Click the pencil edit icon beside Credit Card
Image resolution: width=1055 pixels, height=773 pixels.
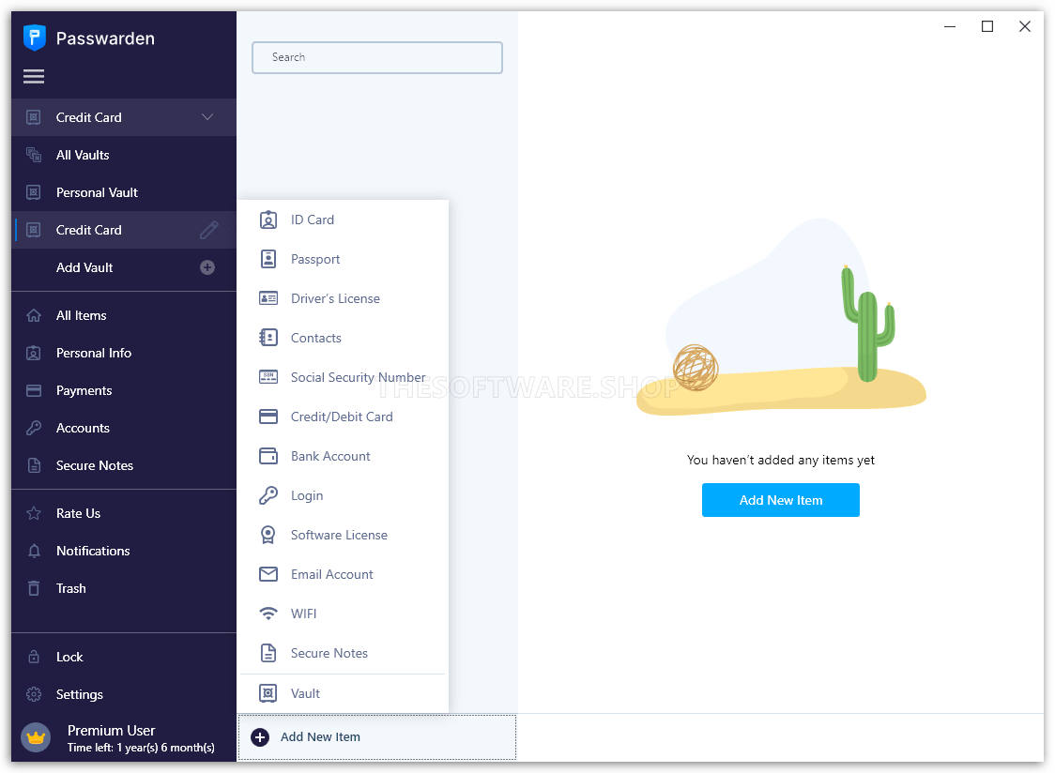click(x=208, y=230)
